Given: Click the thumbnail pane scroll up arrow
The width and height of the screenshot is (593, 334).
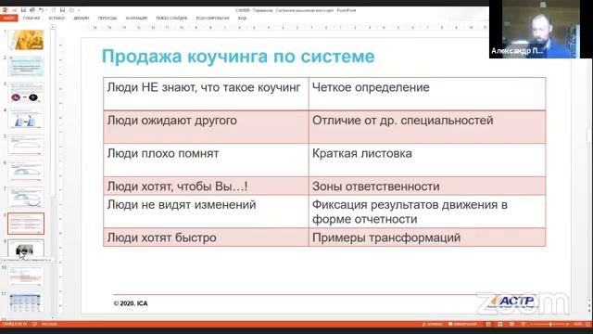Looking at the screenshot, I should tap(53, 27).
